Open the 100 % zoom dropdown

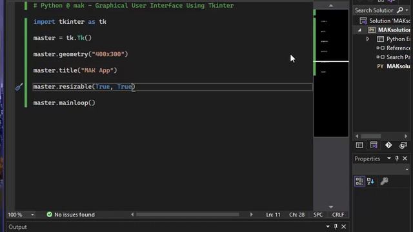tap(32, 215)
